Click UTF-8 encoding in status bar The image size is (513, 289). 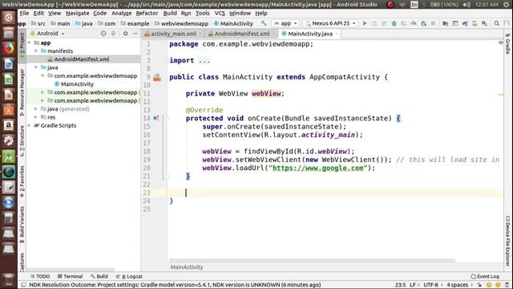pos(430,285)
